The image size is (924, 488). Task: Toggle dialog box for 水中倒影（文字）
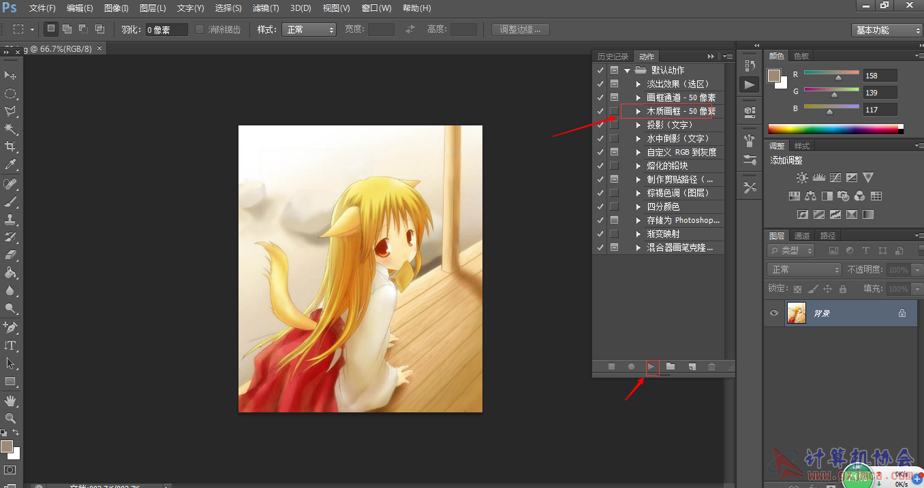(614, 138)
